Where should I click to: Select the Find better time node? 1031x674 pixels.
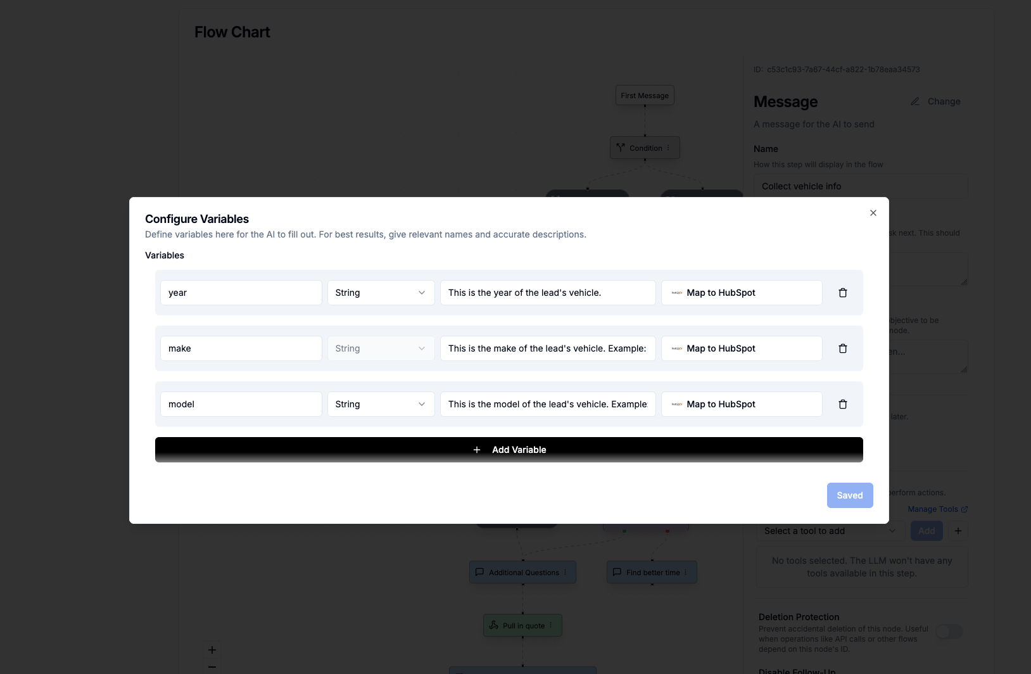coord(652,573)
